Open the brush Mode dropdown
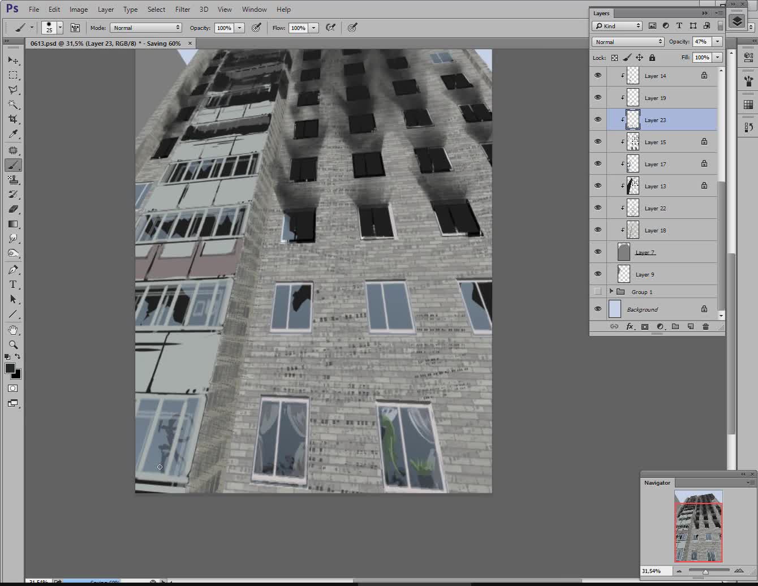 point(146,27)
